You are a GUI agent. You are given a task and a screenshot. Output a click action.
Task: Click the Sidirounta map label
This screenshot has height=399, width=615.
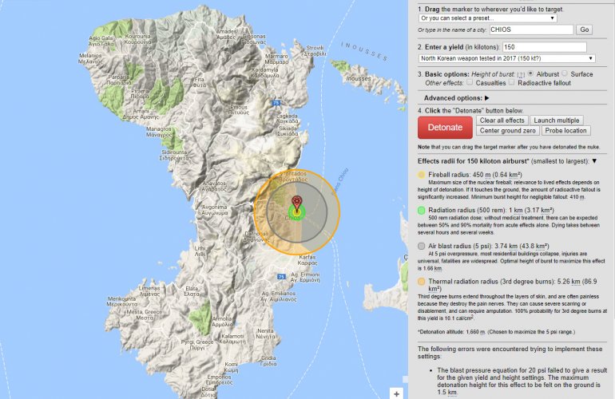174,155
